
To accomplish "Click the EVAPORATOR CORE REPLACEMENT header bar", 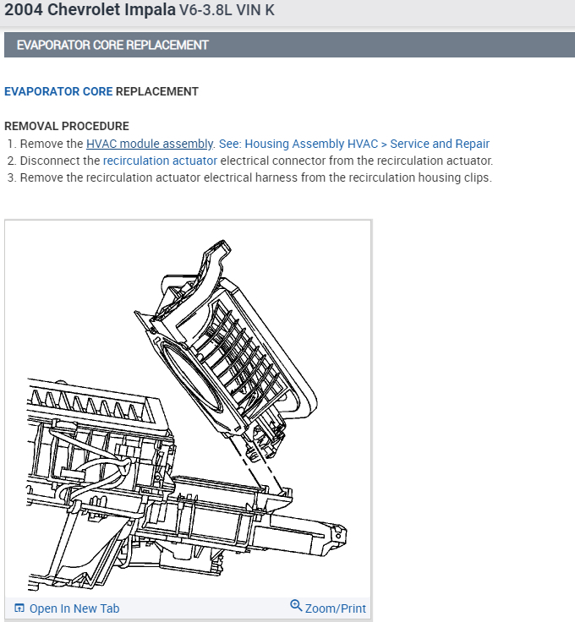I will click(289, 45).
